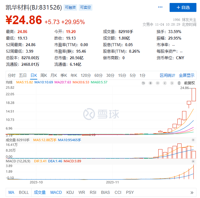The height and width of the screenshot is (198, 200).
Task: Switch to the 1分 interval tab
Action: tap(142, 75)
